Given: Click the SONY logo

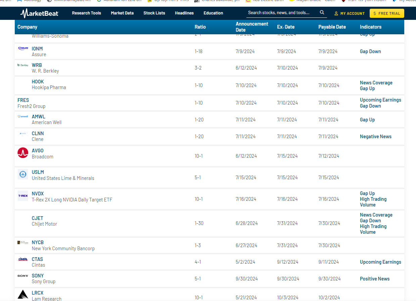Looking at the screenshot, I should [23, 276].
